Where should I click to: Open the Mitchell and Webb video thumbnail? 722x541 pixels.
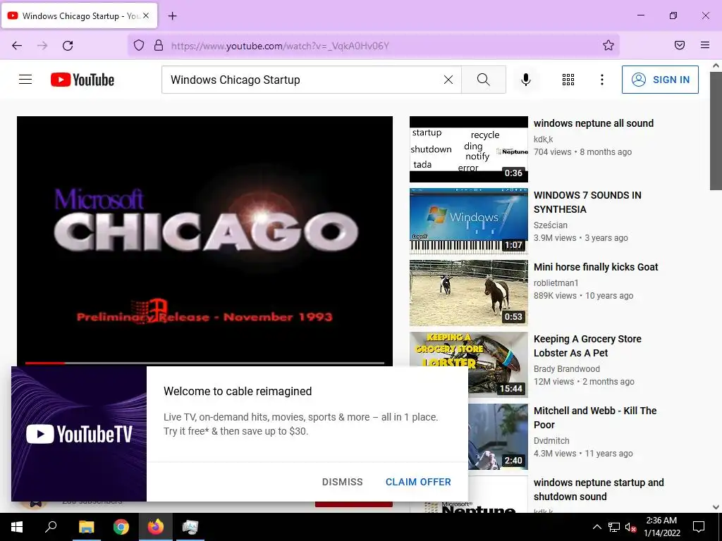pos(498,436)
